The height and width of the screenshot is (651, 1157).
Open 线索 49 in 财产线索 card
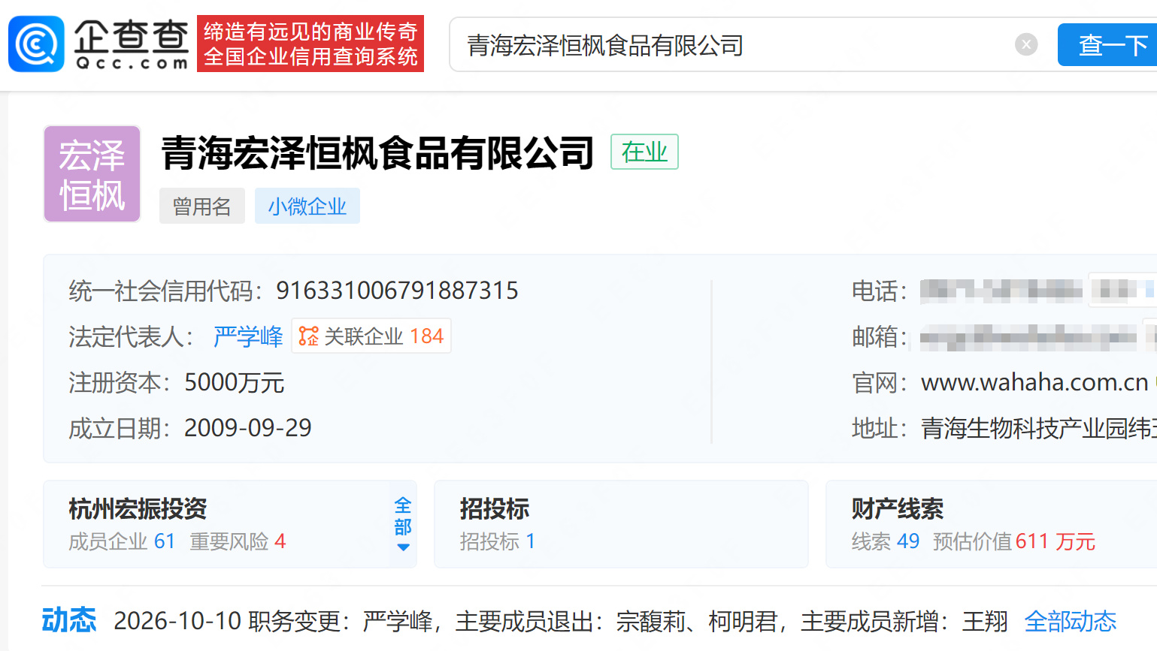coord(886,541)
